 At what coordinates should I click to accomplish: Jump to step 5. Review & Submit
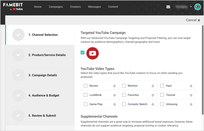pyautogui.click(x=40, y=115)
